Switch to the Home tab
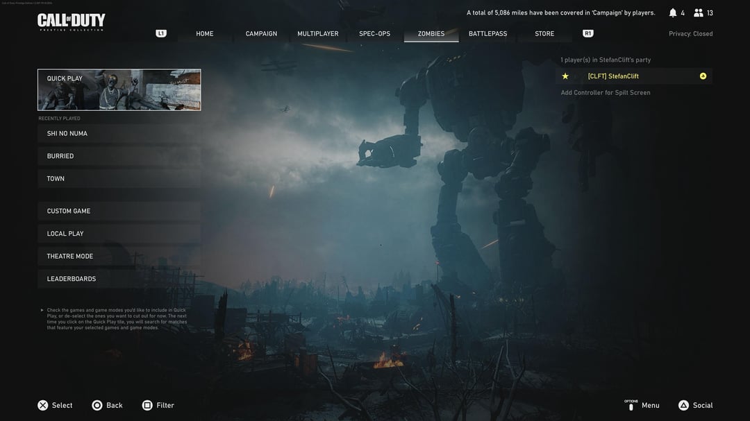 click(x=205, y=33)
